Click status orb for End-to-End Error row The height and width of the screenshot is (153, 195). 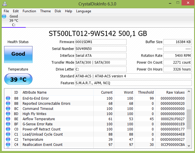[x=8, y=98]
